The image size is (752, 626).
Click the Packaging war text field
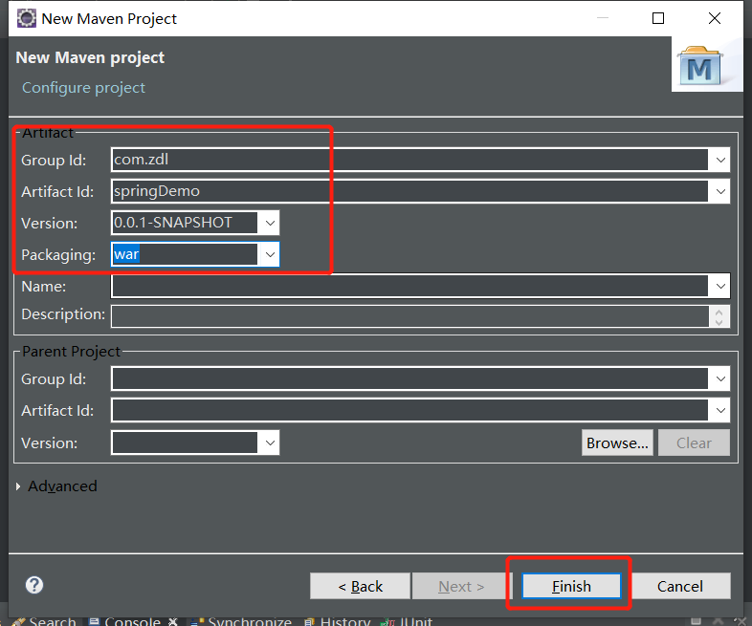pyautogui.click(x=185, y=255)
